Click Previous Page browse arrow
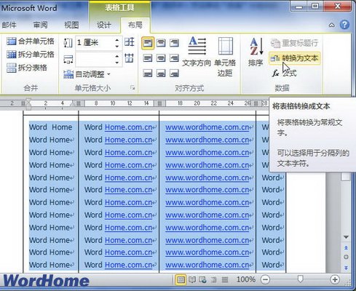 (x=346, y=248)
